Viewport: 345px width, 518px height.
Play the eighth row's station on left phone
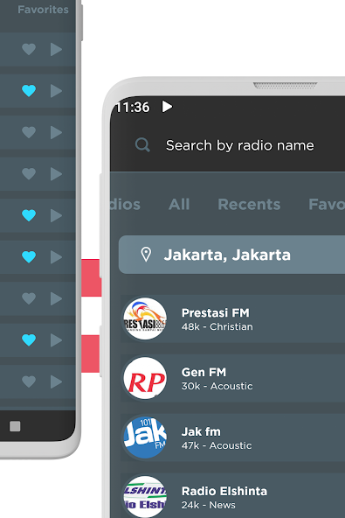(56, 339)
